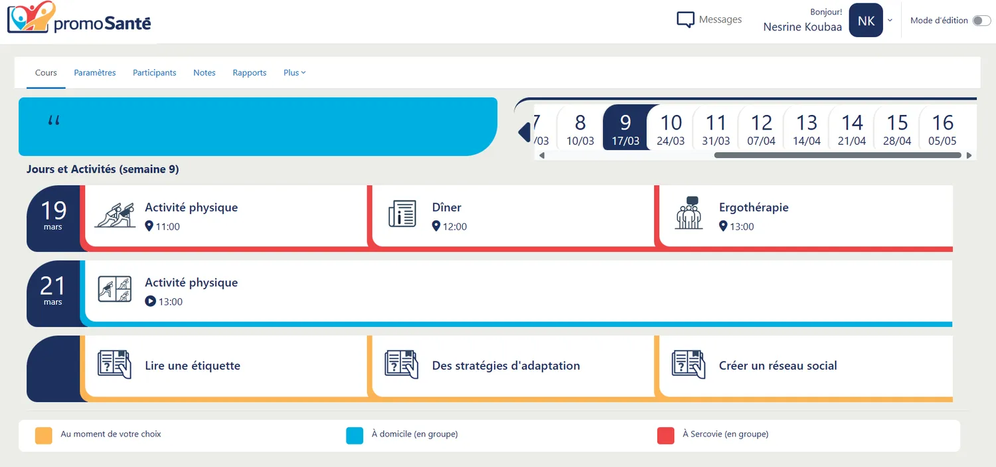The image size is (996, 467).
Task: Click the Créer un réseau social book icon
Action: pyautogui.click(x=689, y=365)
